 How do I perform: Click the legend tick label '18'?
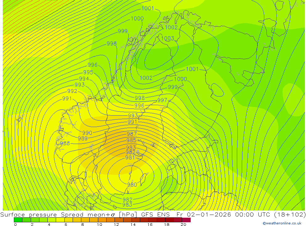coord(167,224)
